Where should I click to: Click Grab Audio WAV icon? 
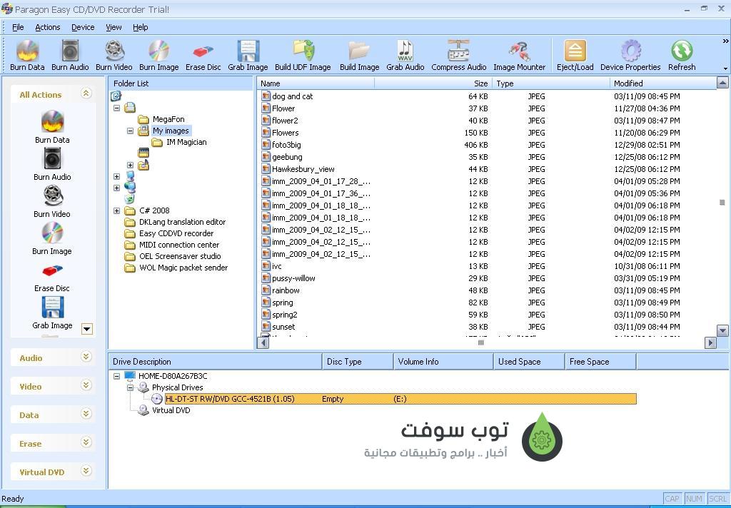click(x=405, y=51)
